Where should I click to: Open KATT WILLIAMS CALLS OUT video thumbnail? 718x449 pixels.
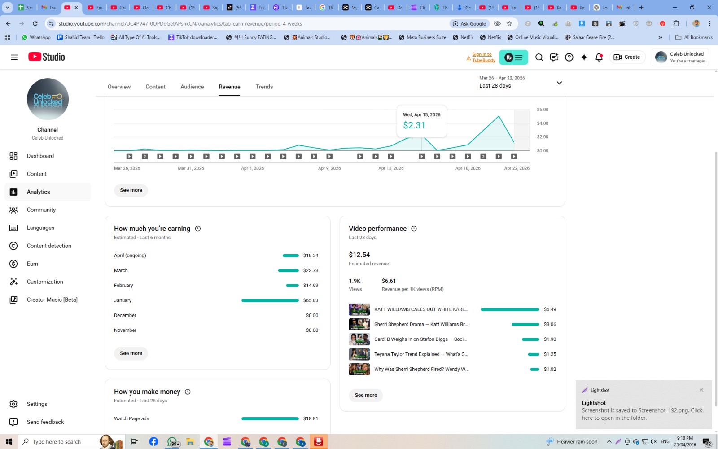(359, 309)
